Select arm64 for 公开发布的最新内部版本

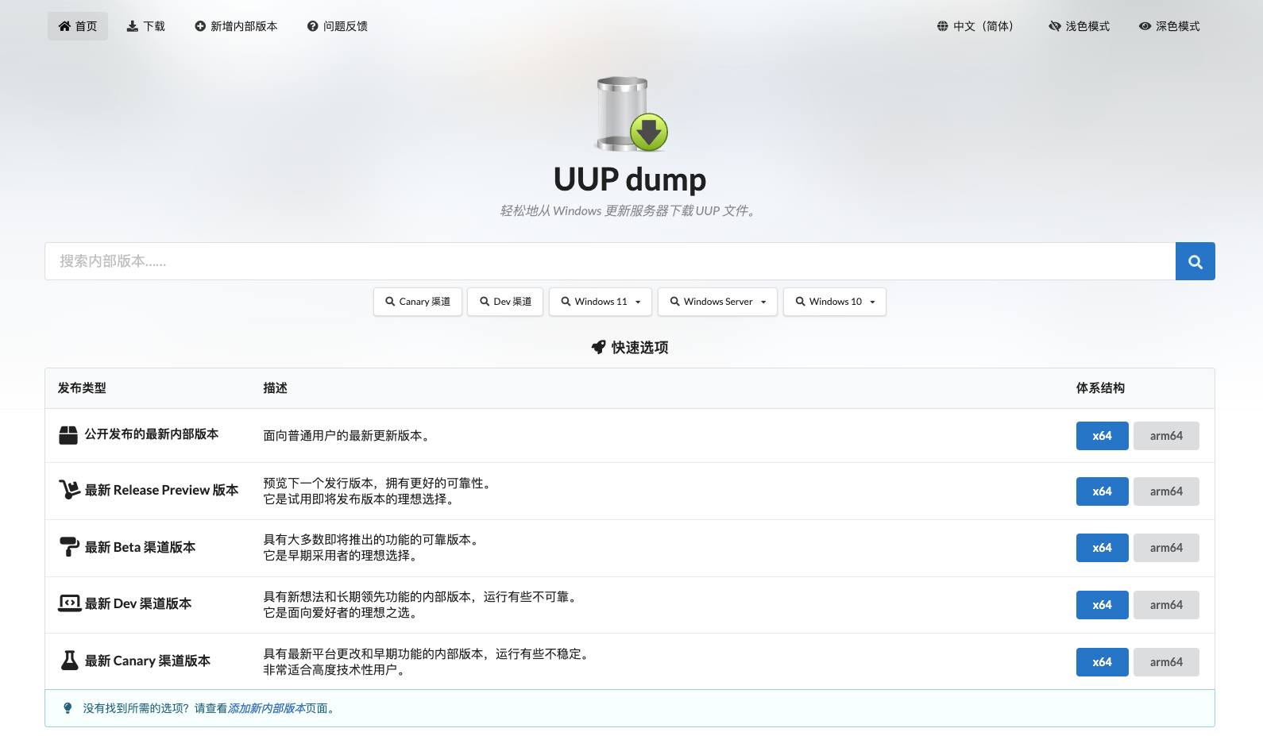[x=1166, y=436]
